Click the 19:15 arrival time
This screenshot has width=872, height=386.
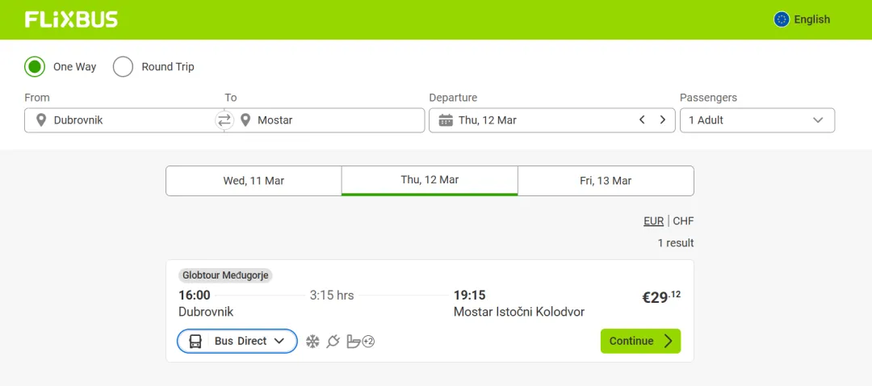coord(469,296)
